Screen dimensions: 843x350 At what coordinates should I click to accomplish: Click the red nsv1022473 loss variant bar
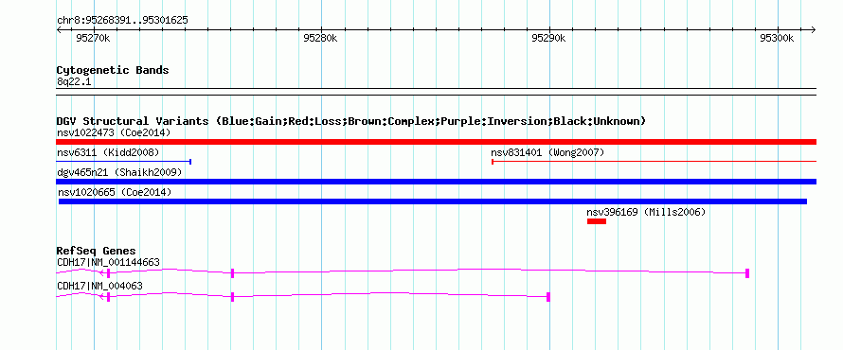(436, 142)
